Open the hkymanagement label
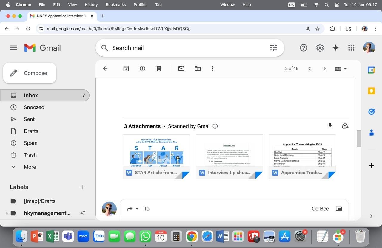 (47, 213)
